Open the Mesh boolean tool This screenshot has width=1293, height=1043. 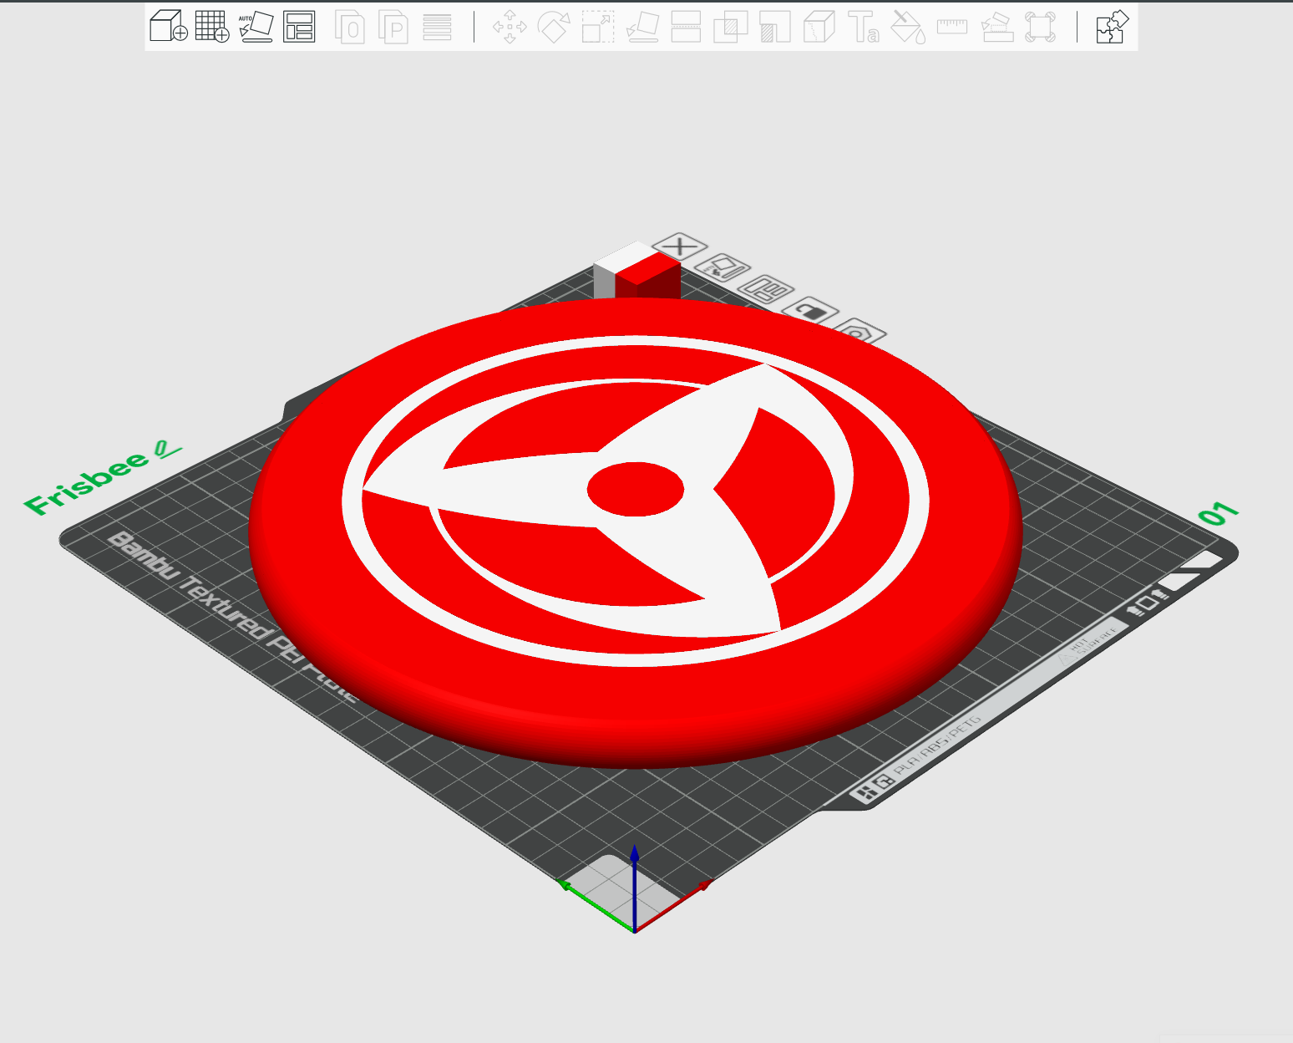click(730, 27)
